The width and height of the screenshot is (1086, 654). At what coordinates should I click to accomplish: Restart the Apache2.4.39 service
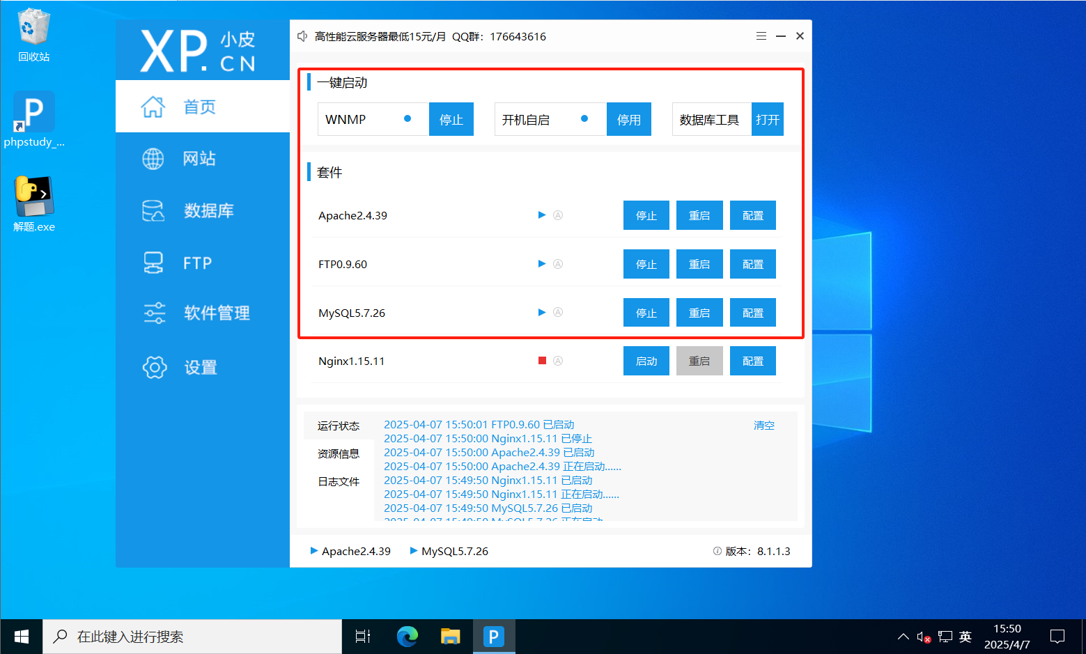(699, 215)
